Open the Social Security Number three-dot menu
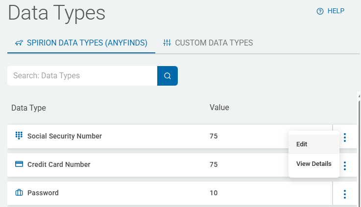Screen dimensions: 361x207 coord(345,137)
